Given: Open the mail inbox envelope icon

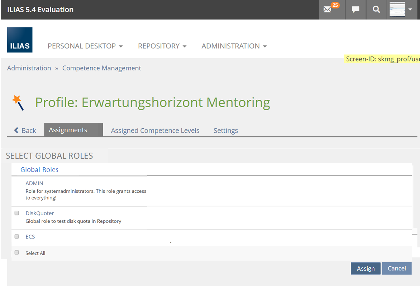Looking at the screenshot, I should [x=327, y=10].
